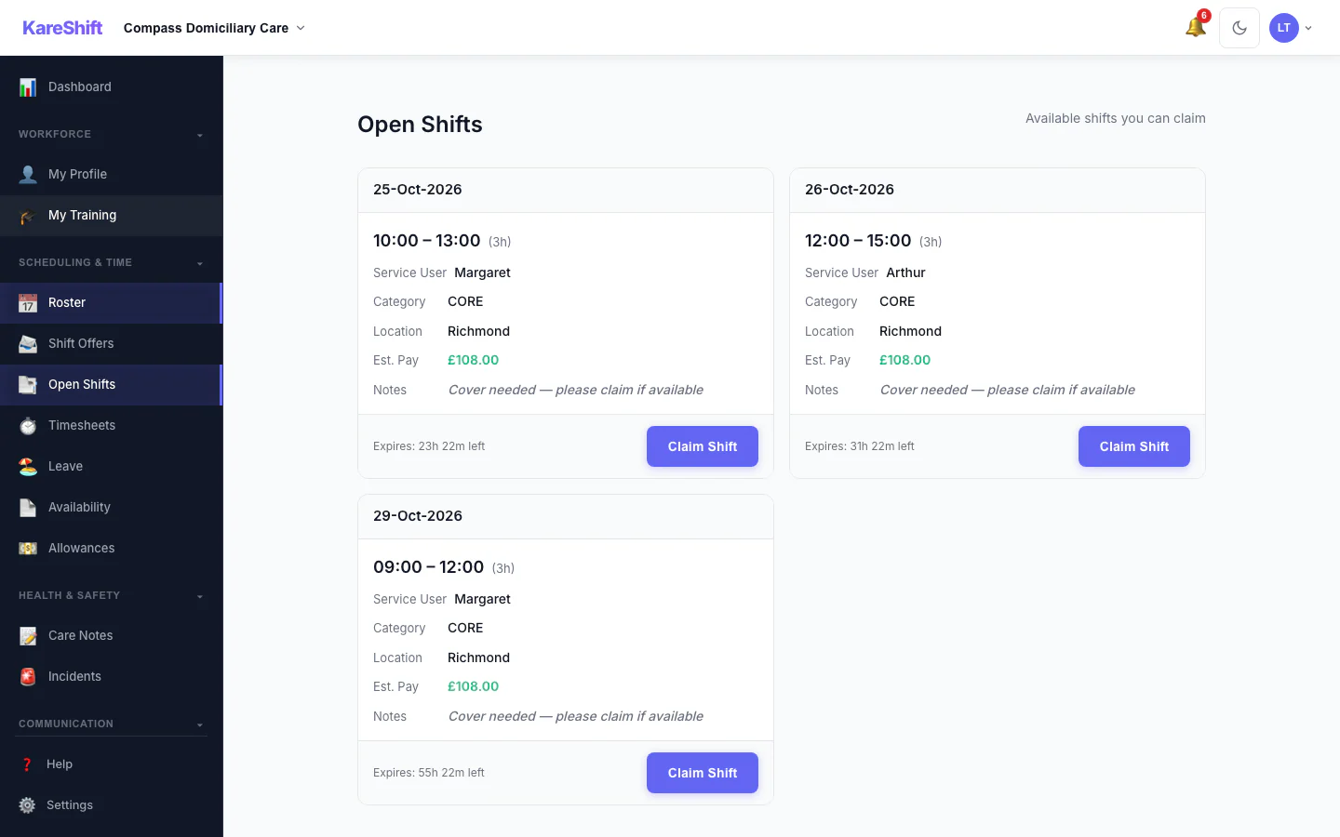Screen dimensions: 1340x837
Task: Claim the 26-Oct-2026 Arthur shift
Action: pos(1134,446)
